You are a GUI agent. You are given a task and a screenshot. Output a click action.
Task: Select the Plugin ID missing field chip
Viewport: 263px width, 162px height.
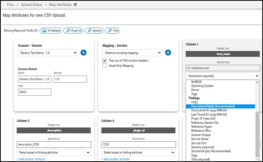click(73, 31)
